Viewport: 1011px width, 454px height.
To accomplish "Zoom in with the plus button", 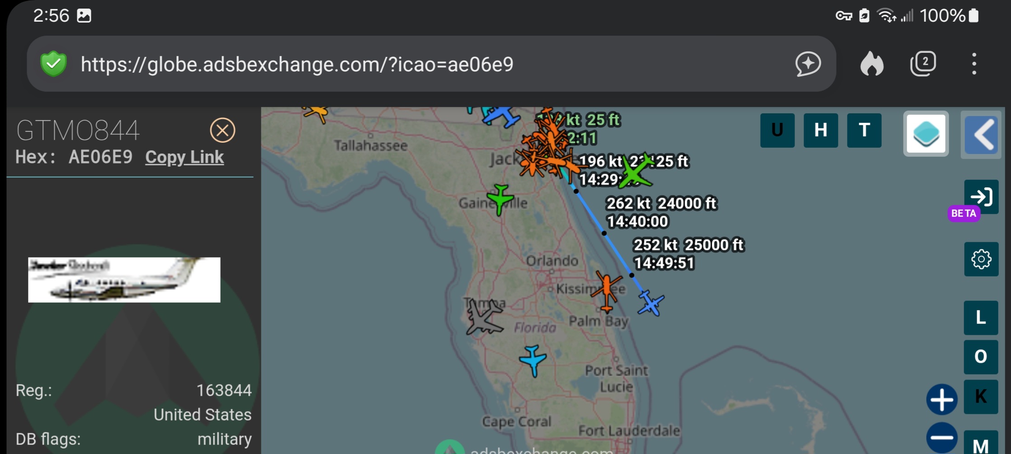I will [942, 400].
